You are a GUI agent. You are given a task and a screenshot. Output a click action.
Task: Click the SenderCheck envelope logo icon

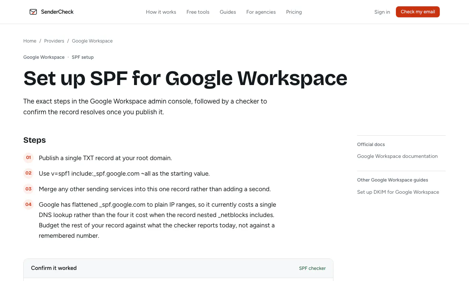(x=33, y=12)
